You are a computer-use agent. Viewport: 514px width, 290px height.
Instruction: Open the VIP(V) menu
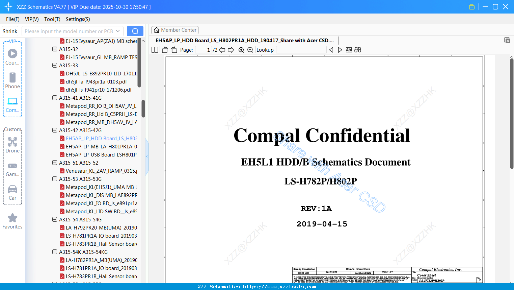(32, 19)
